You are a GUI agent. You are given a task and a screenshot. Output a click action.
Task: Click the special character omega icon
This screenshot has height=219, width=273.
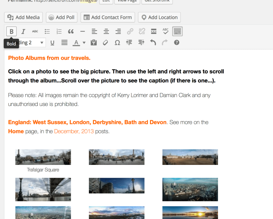click(117, 43)
